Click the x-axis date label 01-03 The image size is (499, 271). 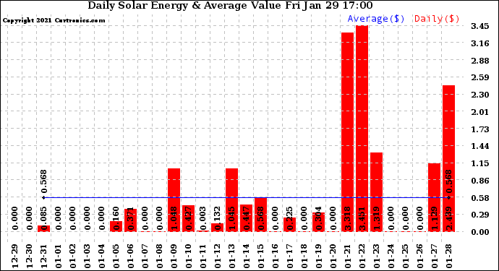point(88,257)
